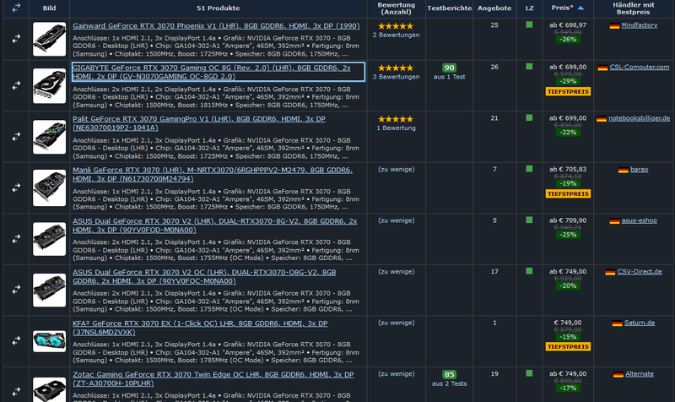The image size is (675, 402).
Task: Click compare icon for ASUS Dual V2 (non-OC) row
Action: coord(16,239)
